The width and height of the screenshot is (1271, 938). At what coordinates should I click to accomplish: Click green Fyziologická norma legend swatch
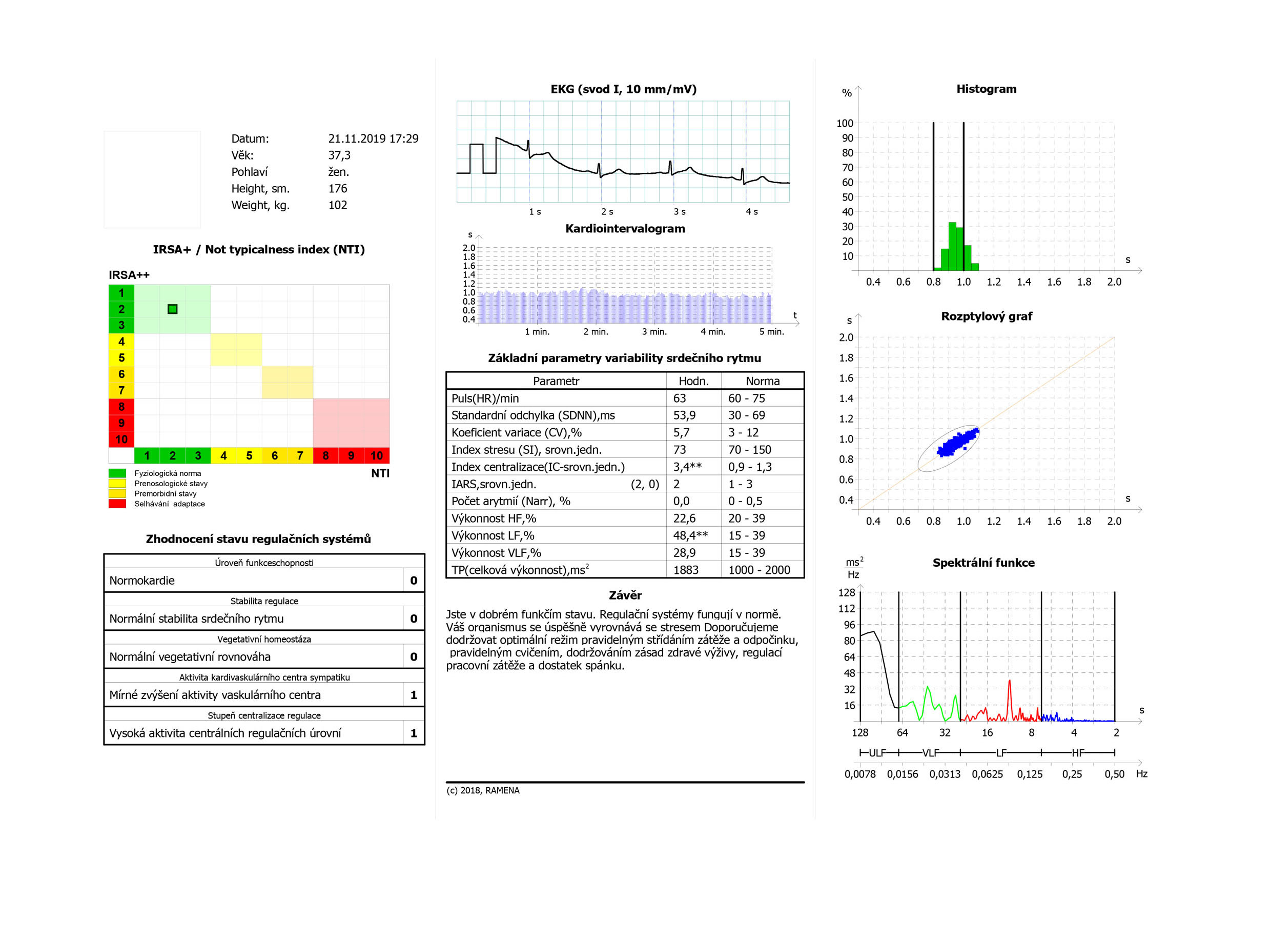pos(117,473)
